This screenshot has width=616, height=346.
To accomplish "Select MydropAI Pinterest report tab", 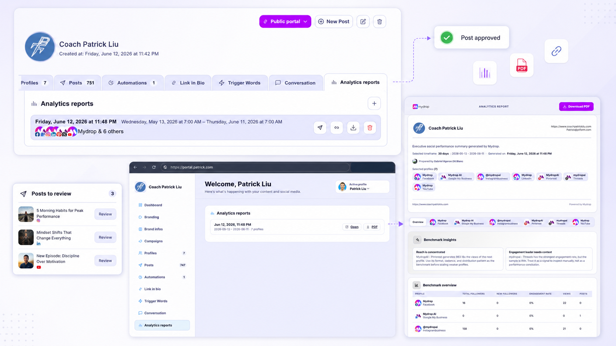I will click(x=533, y=222).
